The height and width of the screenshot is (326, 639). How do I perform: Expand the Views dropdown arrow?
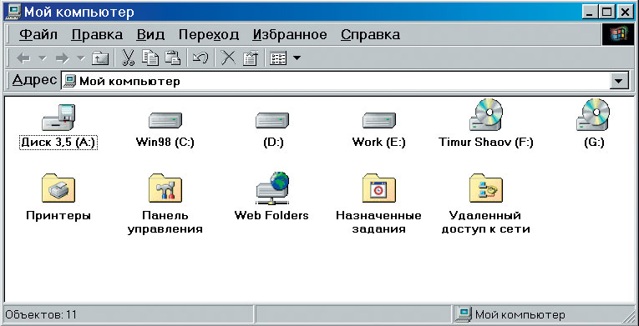click(297, 58)
